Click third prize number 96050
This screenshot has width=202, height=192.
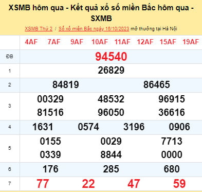(111, 112)
